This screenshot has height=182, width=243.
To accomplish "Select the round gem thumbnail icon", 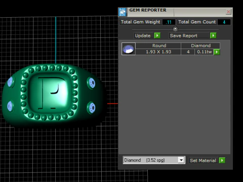I will click(129, 49).
